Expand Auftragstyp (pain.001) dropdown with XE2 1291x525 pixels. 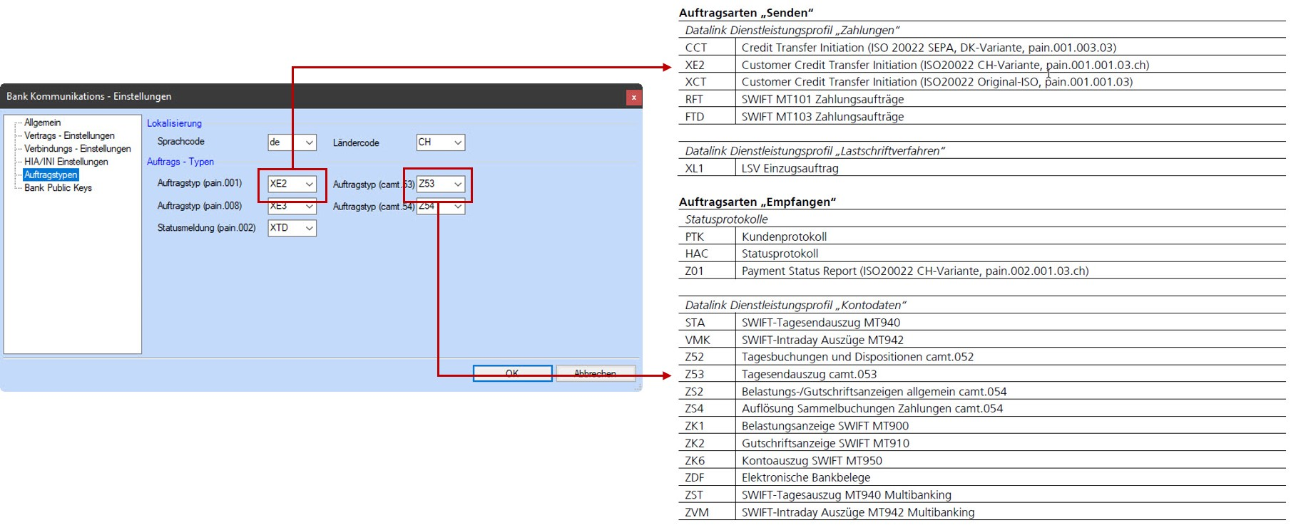pos(309,184)
